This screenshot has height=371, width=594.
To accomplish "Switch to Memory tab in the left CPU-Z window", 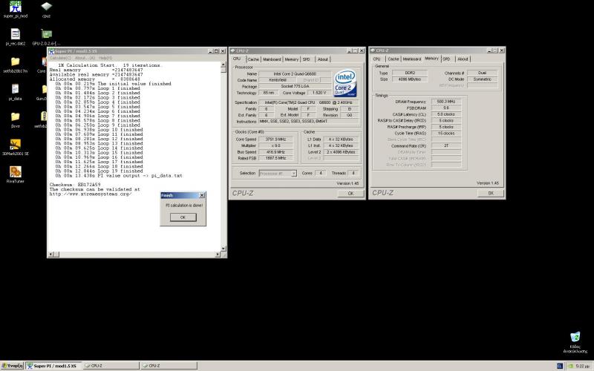I will (x=291, y=59).
